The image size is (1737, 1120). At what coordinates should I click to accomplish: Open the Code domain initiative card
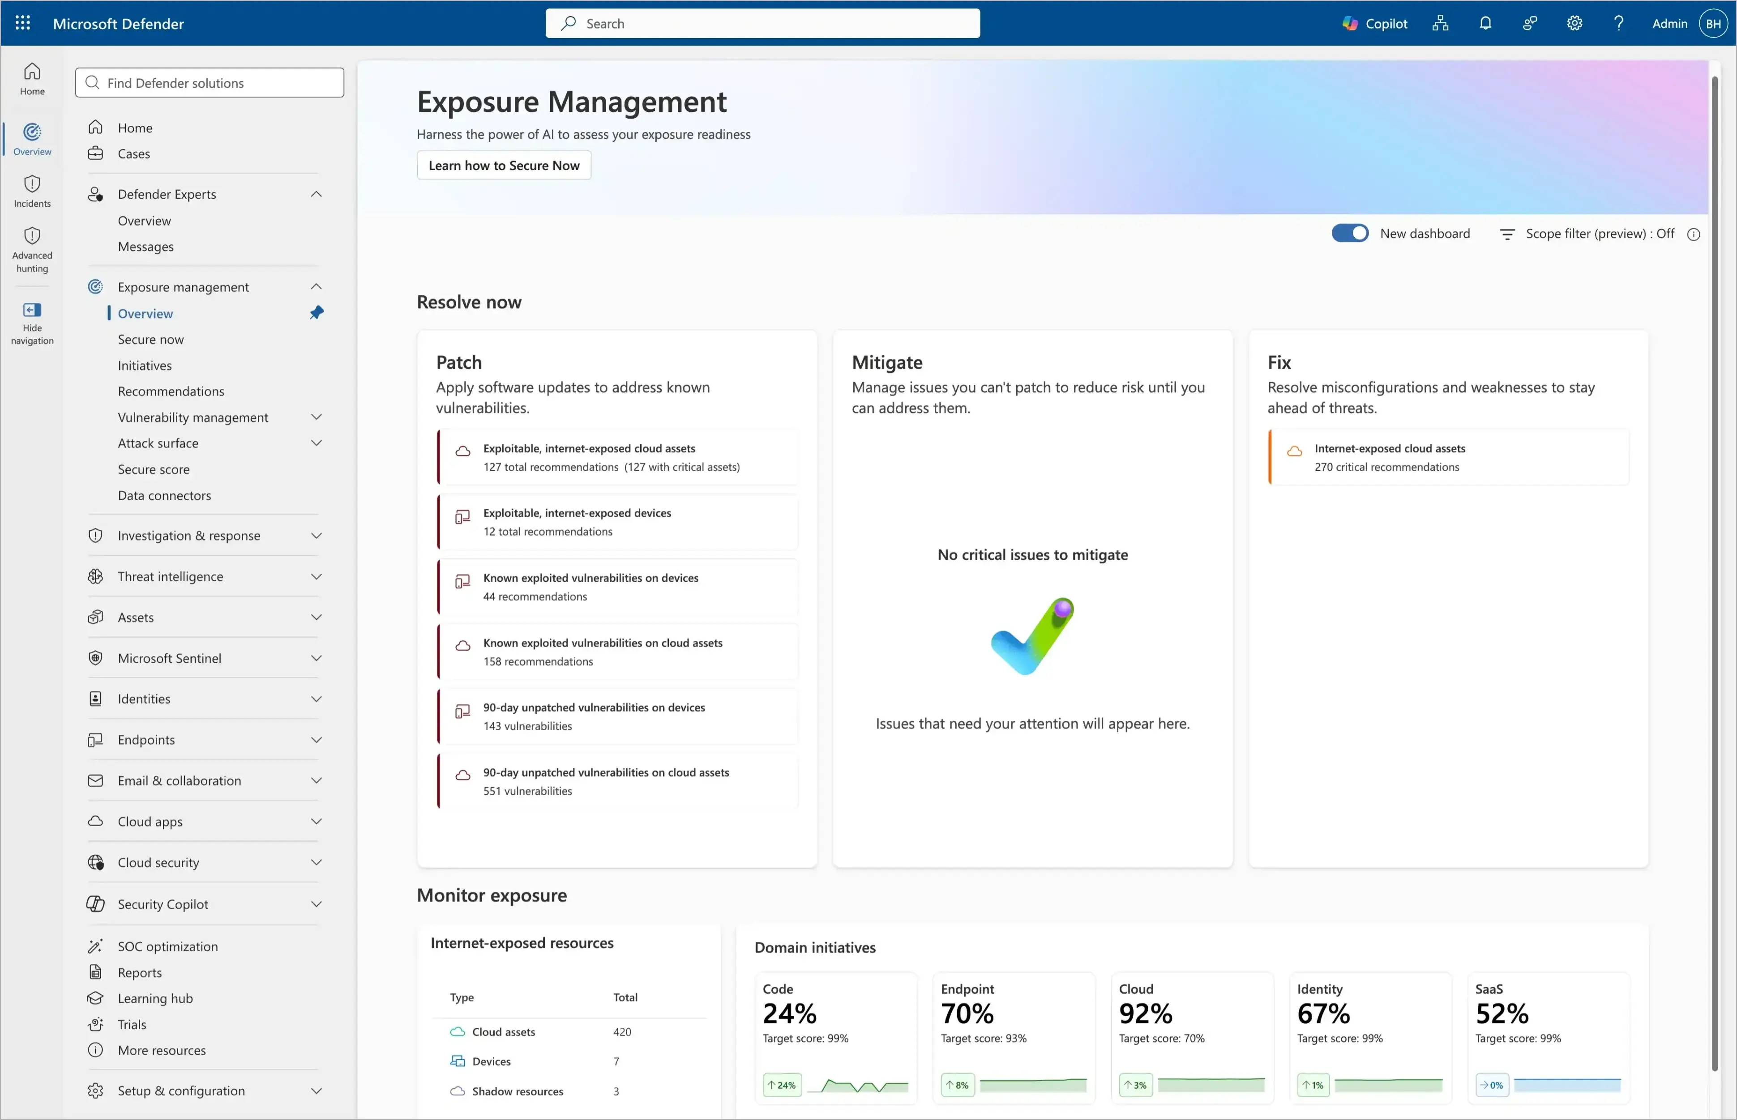coord(835,1039)
